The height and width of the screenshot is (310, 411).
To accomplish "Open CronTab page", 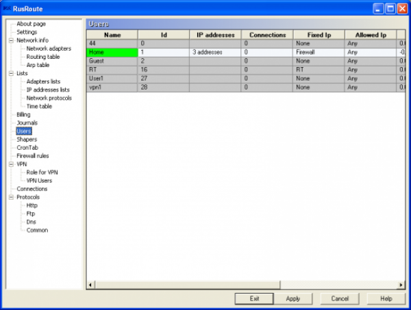I will pos(27,147).
